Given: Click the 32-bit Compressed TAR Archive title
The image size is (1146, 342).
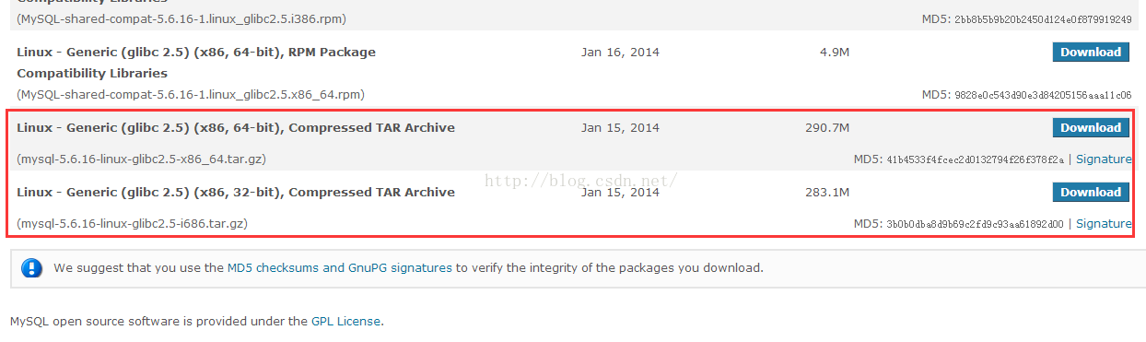Looking at the screenshot, I should click(x=236, y=193).
